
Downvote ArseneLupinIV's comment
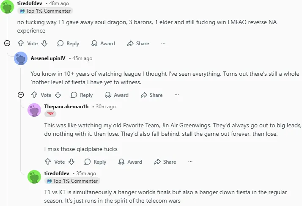click(x=58, y=95)
